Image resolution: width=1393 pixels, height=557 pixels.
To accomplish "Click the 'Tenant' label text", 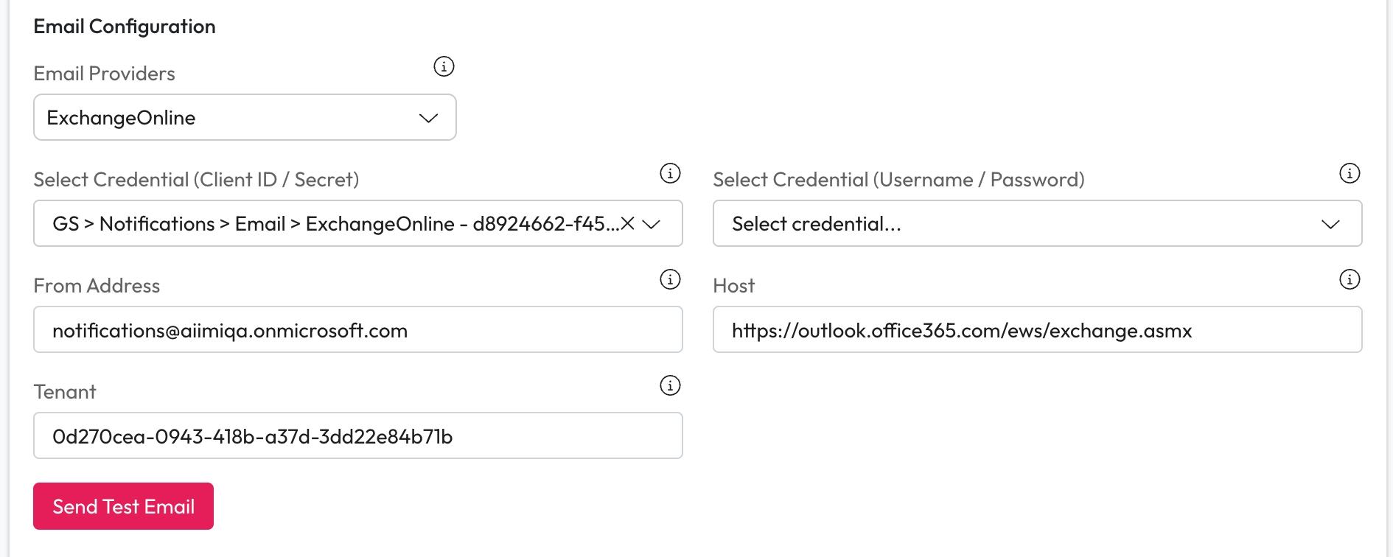I will point(65,392).
